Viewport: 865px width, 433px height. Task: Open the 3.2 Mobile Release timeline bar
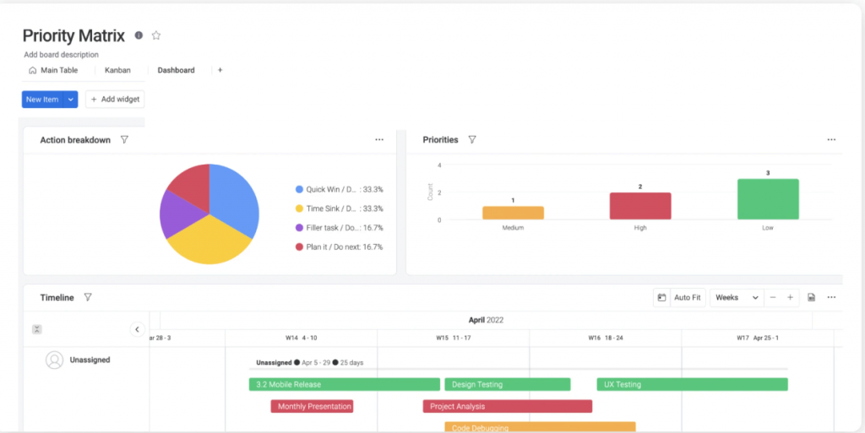pyautogui.click(x=345, y=385)
